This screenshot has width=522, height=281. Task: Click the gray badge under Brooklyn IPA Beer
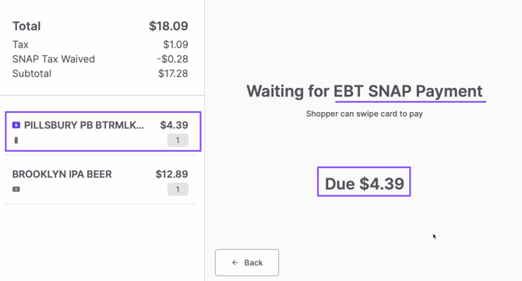(x=16, y=189)
